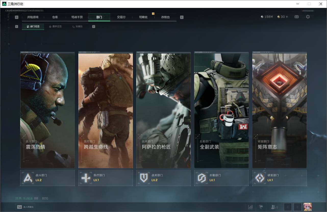This screenshot has height=212, width=327.
Task: Open the settings gear icon
Action: (308, 17)
